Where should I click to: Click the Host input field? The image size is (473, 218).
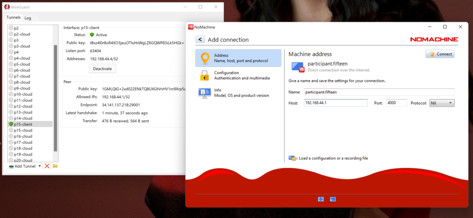(335, 103)
